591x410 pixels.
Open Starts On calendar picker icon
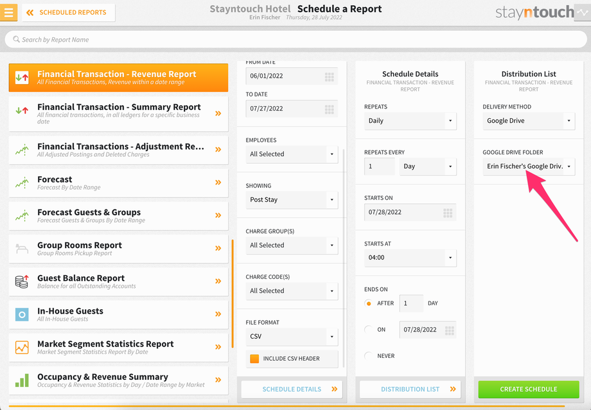448,213
